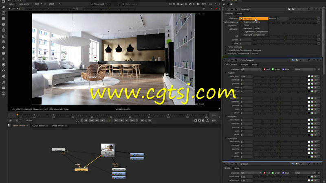Open Time clock nodes in left toolbar
The height and width of the screenshot is (183, 326).
click(x=3, y=13)
